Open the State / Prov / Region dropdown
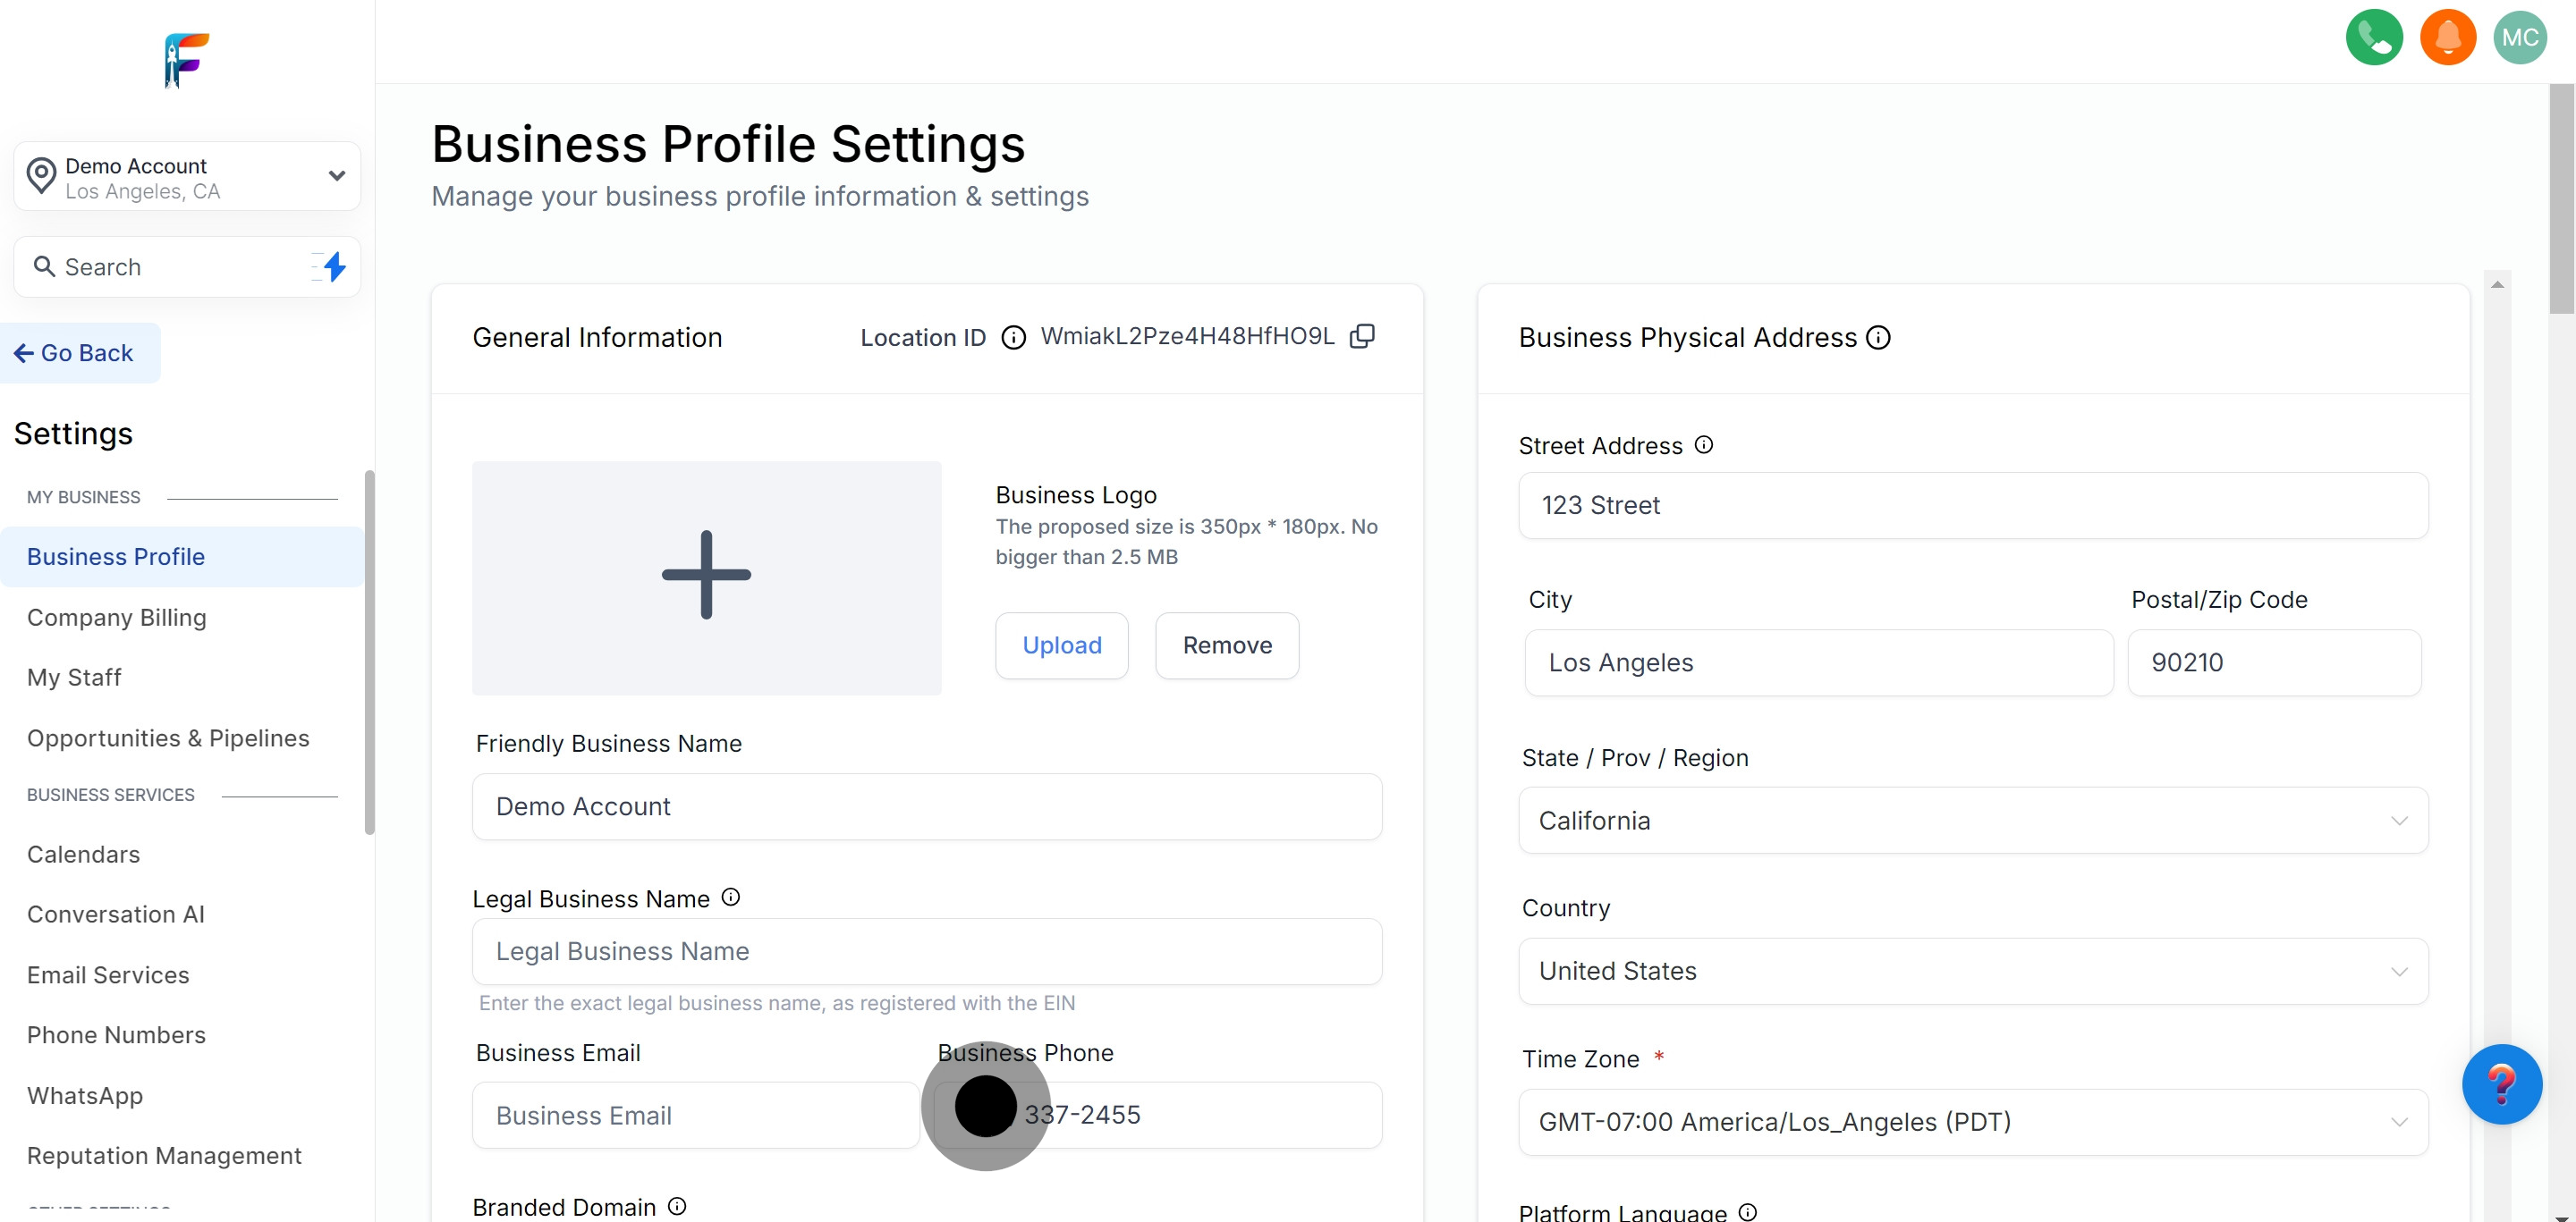The width and height of the screenshot is (2576, 1222). point(1972,821)
